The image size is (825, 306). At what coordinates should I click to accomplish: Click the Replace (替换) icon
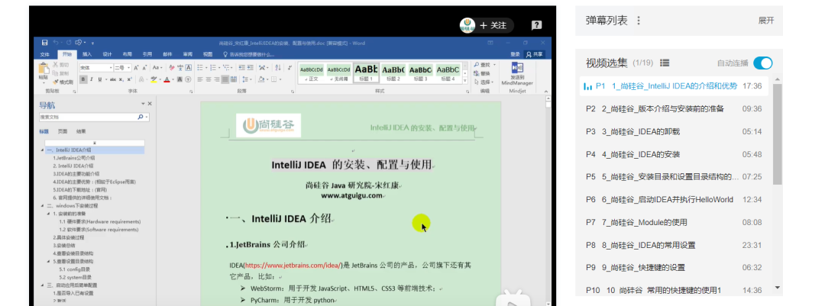pyautogui.click(x=477, y=73)
